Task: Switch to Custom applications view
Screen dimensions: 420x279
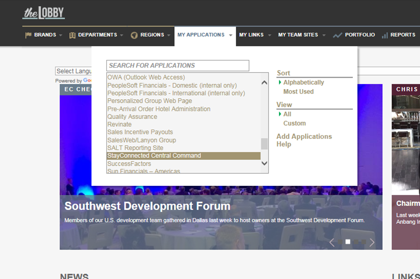Action: pyautogui.click(x=295, y=123)
